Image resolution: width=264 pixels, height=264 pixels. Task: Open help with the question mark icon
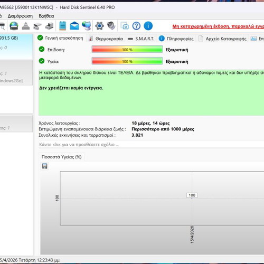(136, 26)
